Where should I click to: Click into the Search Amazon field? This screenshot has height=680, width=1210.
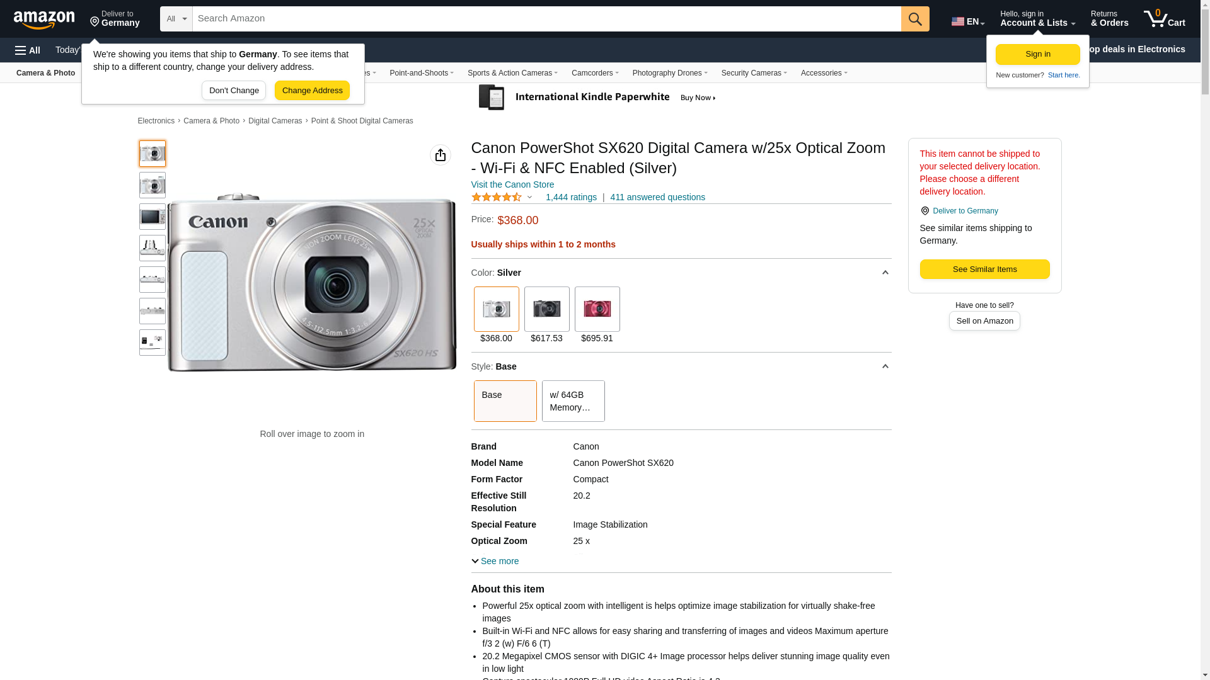pyautogui.click(x=546, y=19)
